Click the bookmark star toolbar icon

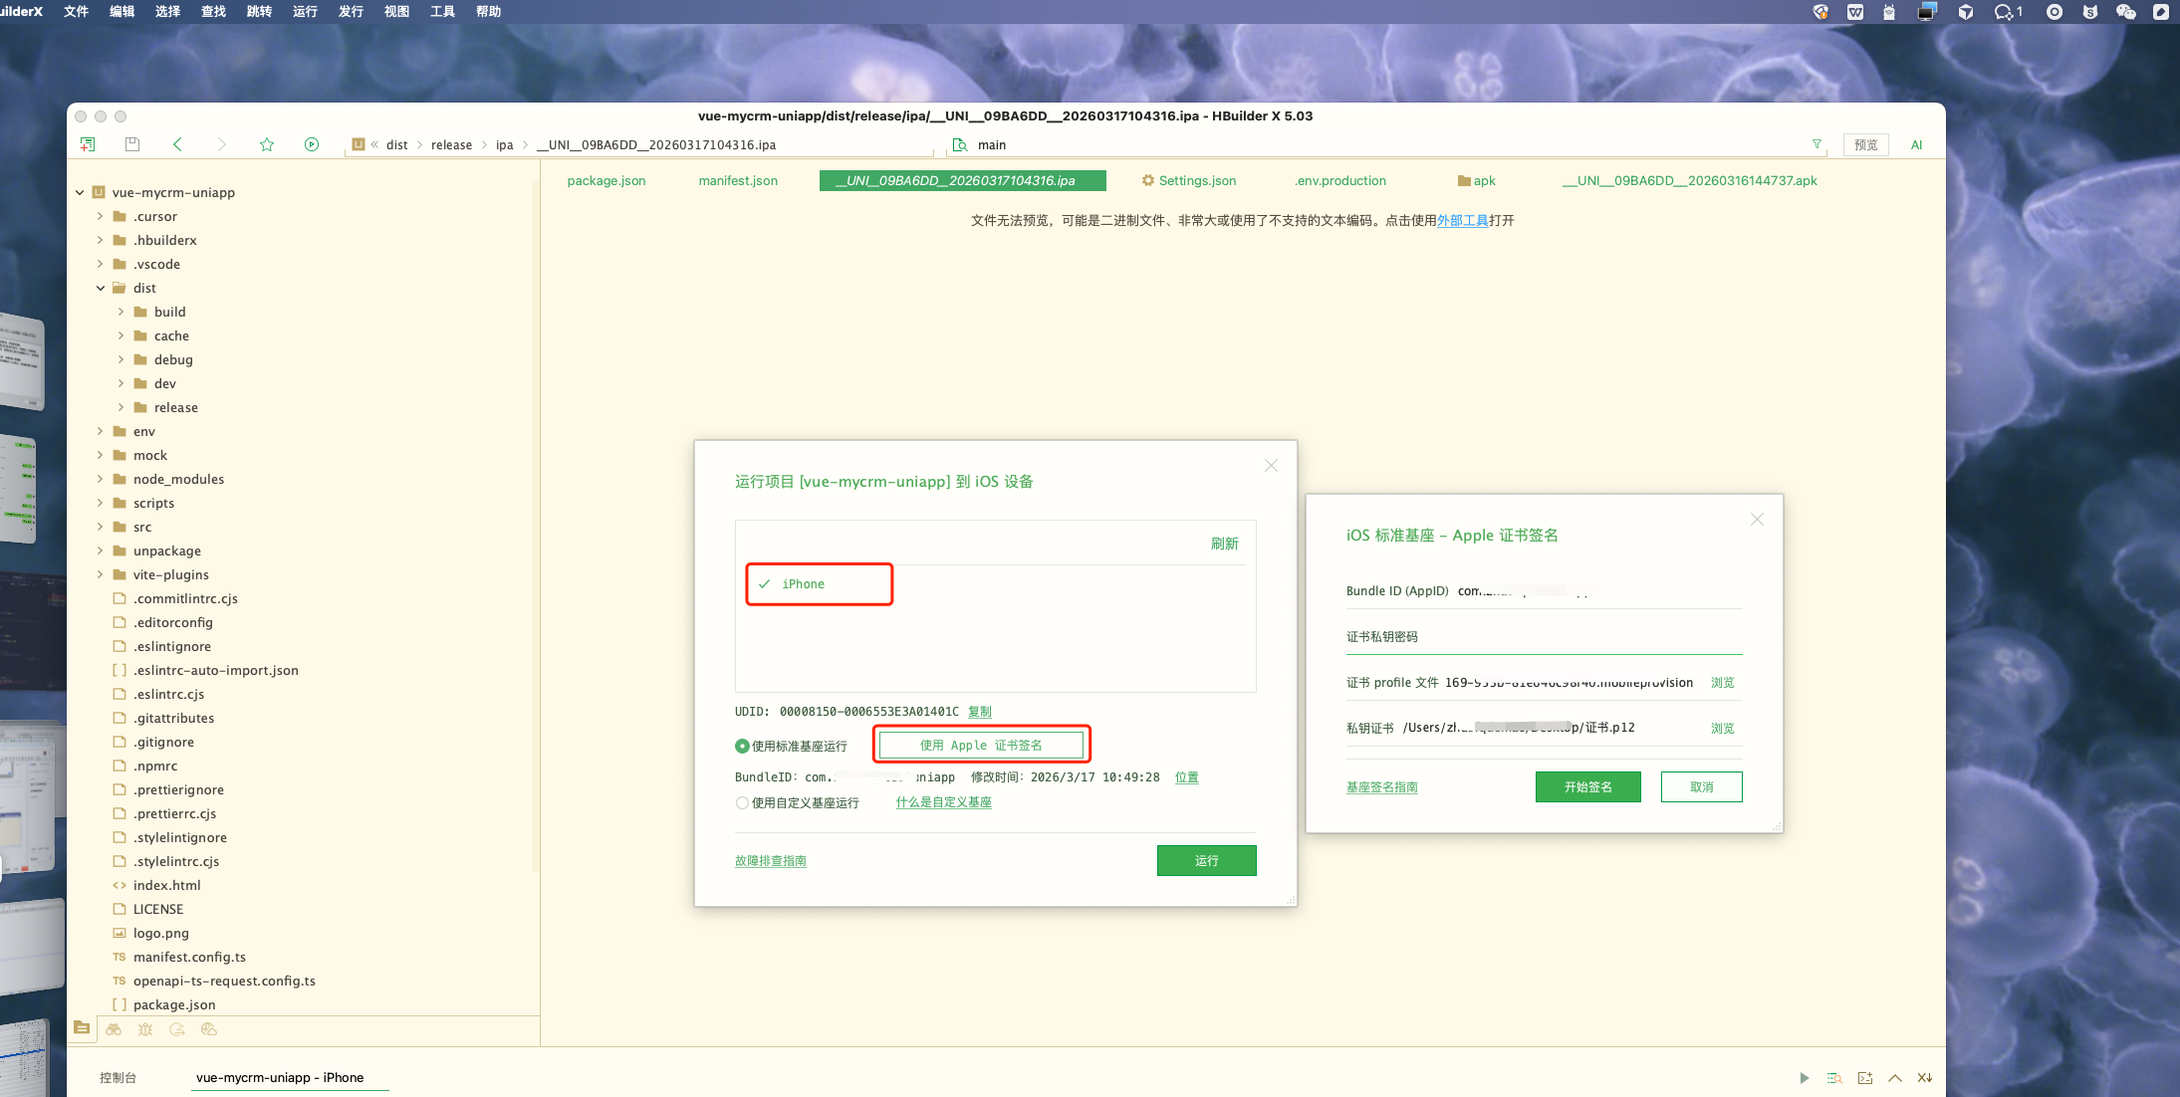[267, 144]
